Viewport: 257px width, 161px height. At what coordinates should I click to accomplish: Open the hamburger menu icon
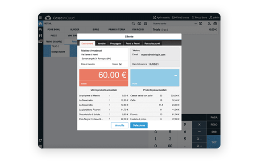40,17
